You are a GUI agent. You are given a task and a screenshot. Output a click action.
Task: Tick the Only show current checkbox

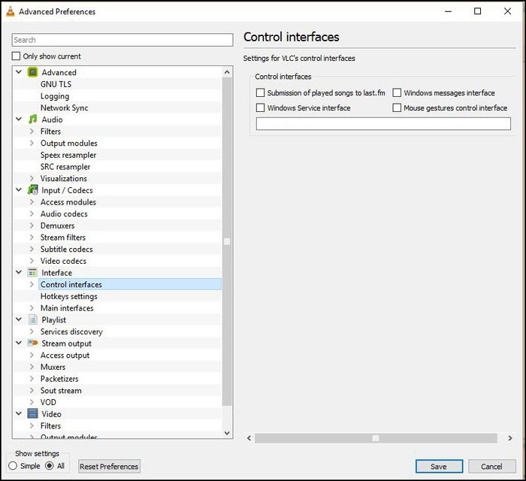[x=16, y=56]
